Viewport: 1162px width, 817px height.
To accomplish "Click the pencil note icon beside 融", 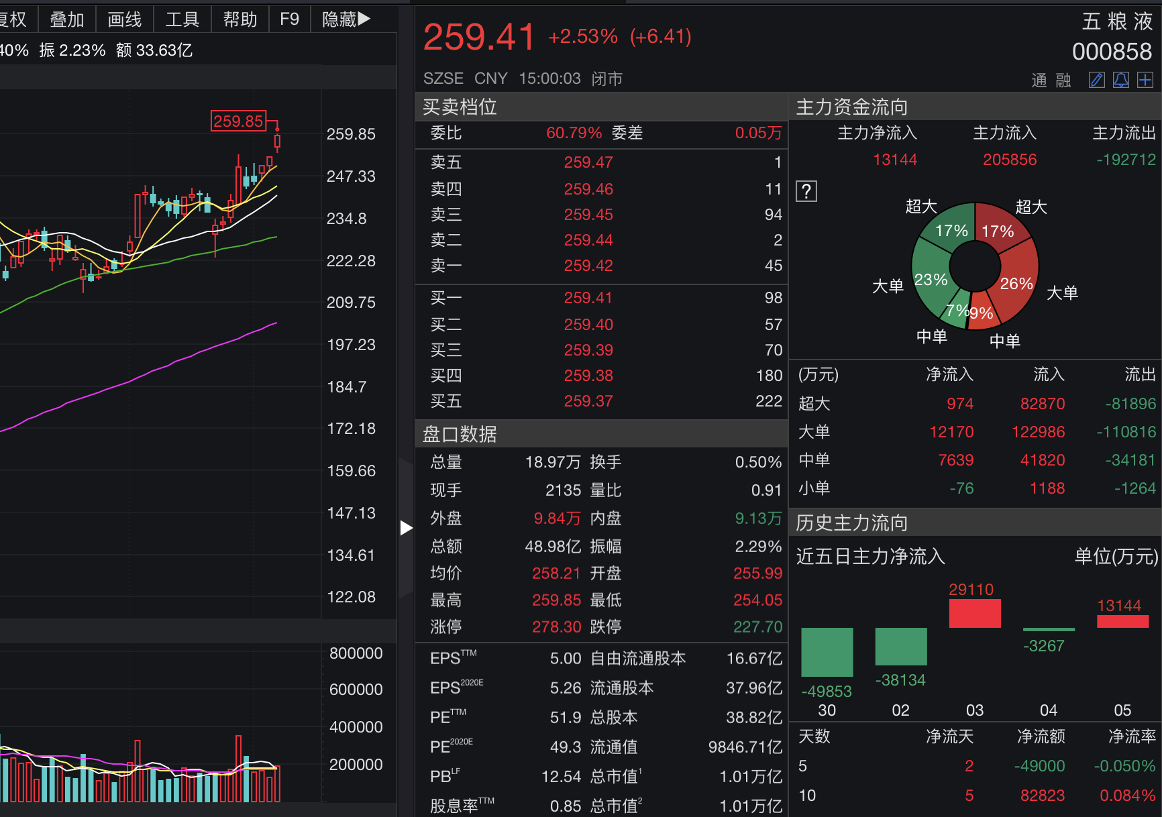I will coord(1097,80).
